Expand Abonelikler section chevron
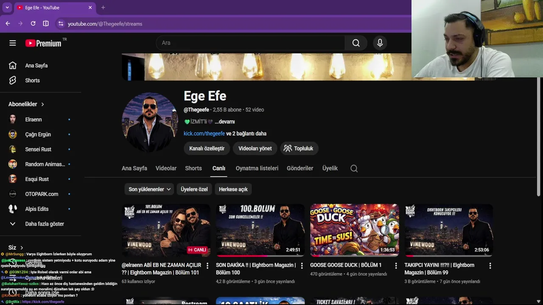Screen dimensions: 543x305 pos(42,104)
